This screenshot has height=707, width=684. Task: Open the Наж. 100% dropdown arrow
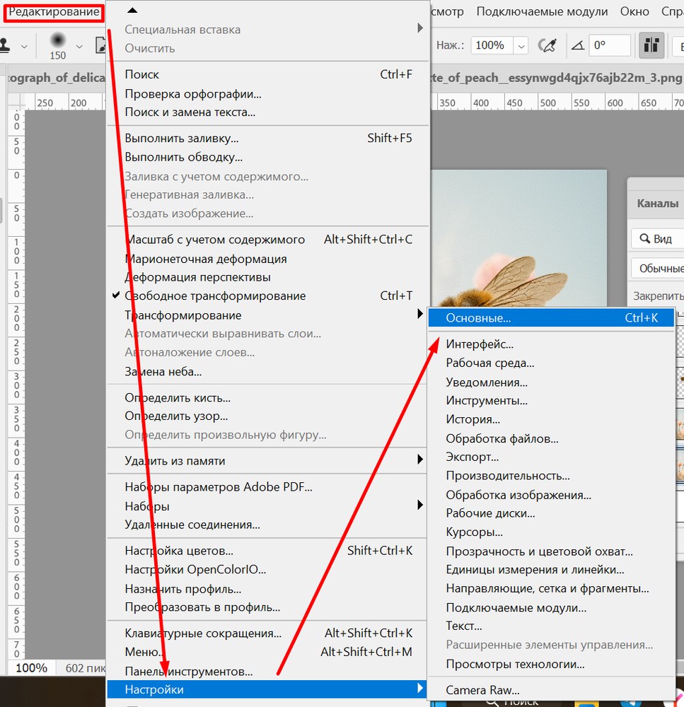coord(521,45)
